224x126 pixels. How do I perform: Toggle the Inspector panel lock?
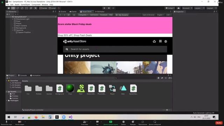point(214,12)
